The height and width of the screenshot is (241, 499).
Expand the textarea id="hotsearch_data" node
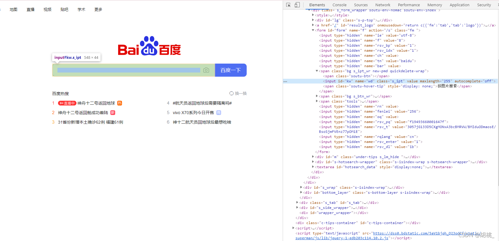click(x=313, y=167)
